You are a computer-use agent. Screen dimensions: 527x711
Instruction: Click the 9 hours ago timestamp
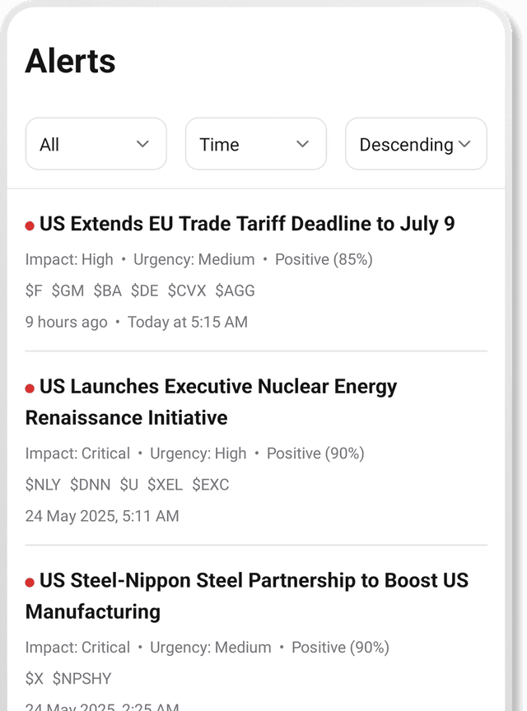[66, 322]
